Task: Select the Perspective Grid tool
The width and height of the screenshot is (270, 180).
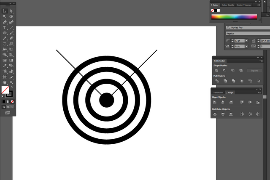Action: 11,55
